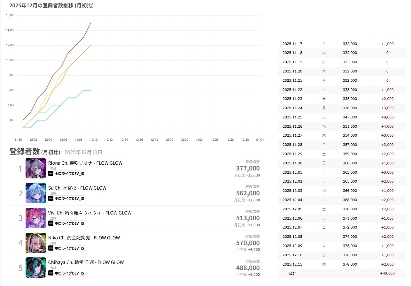Click the DEV_IS badge icon under Chihaya Ch.

51,273
